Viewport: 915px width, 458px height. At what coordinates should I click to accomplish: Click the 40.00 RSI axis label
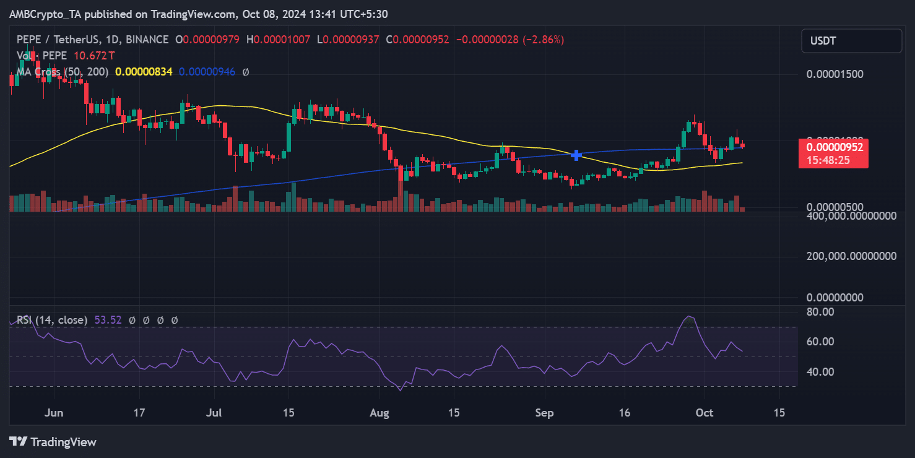tap(820, 372)
